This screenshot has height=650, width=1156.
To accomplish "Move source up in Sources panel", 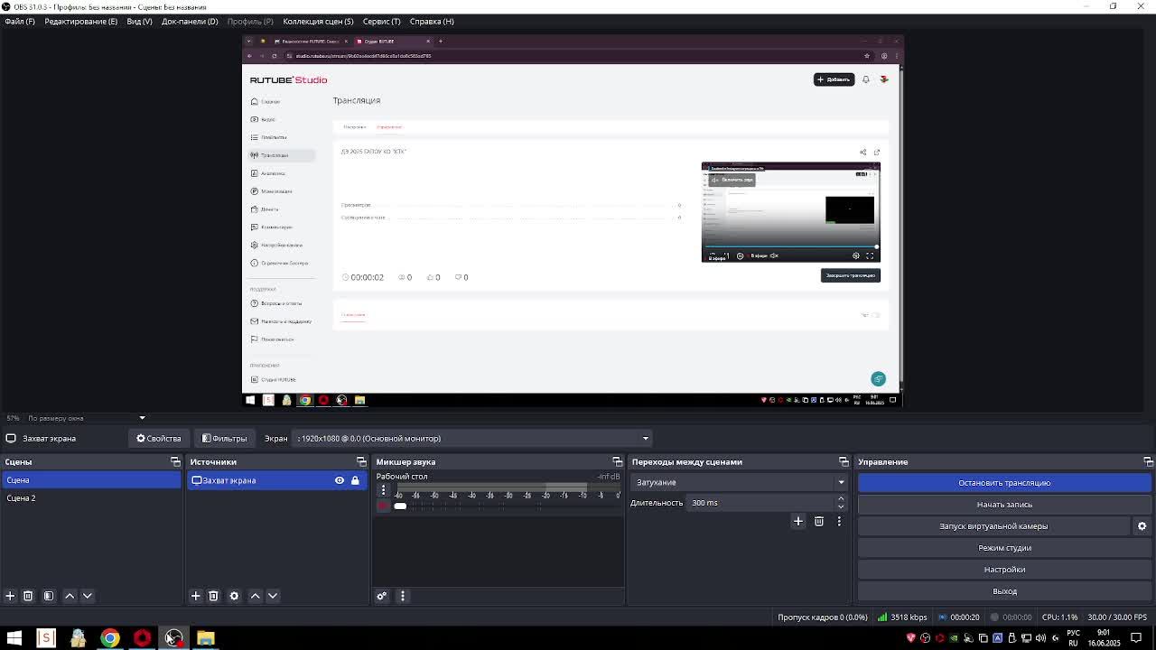I will click(x=255, y=596).
